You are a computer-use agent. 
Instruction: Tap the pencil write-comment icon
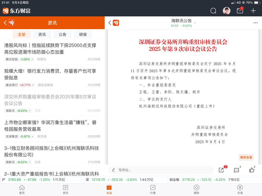coord(113,170)
